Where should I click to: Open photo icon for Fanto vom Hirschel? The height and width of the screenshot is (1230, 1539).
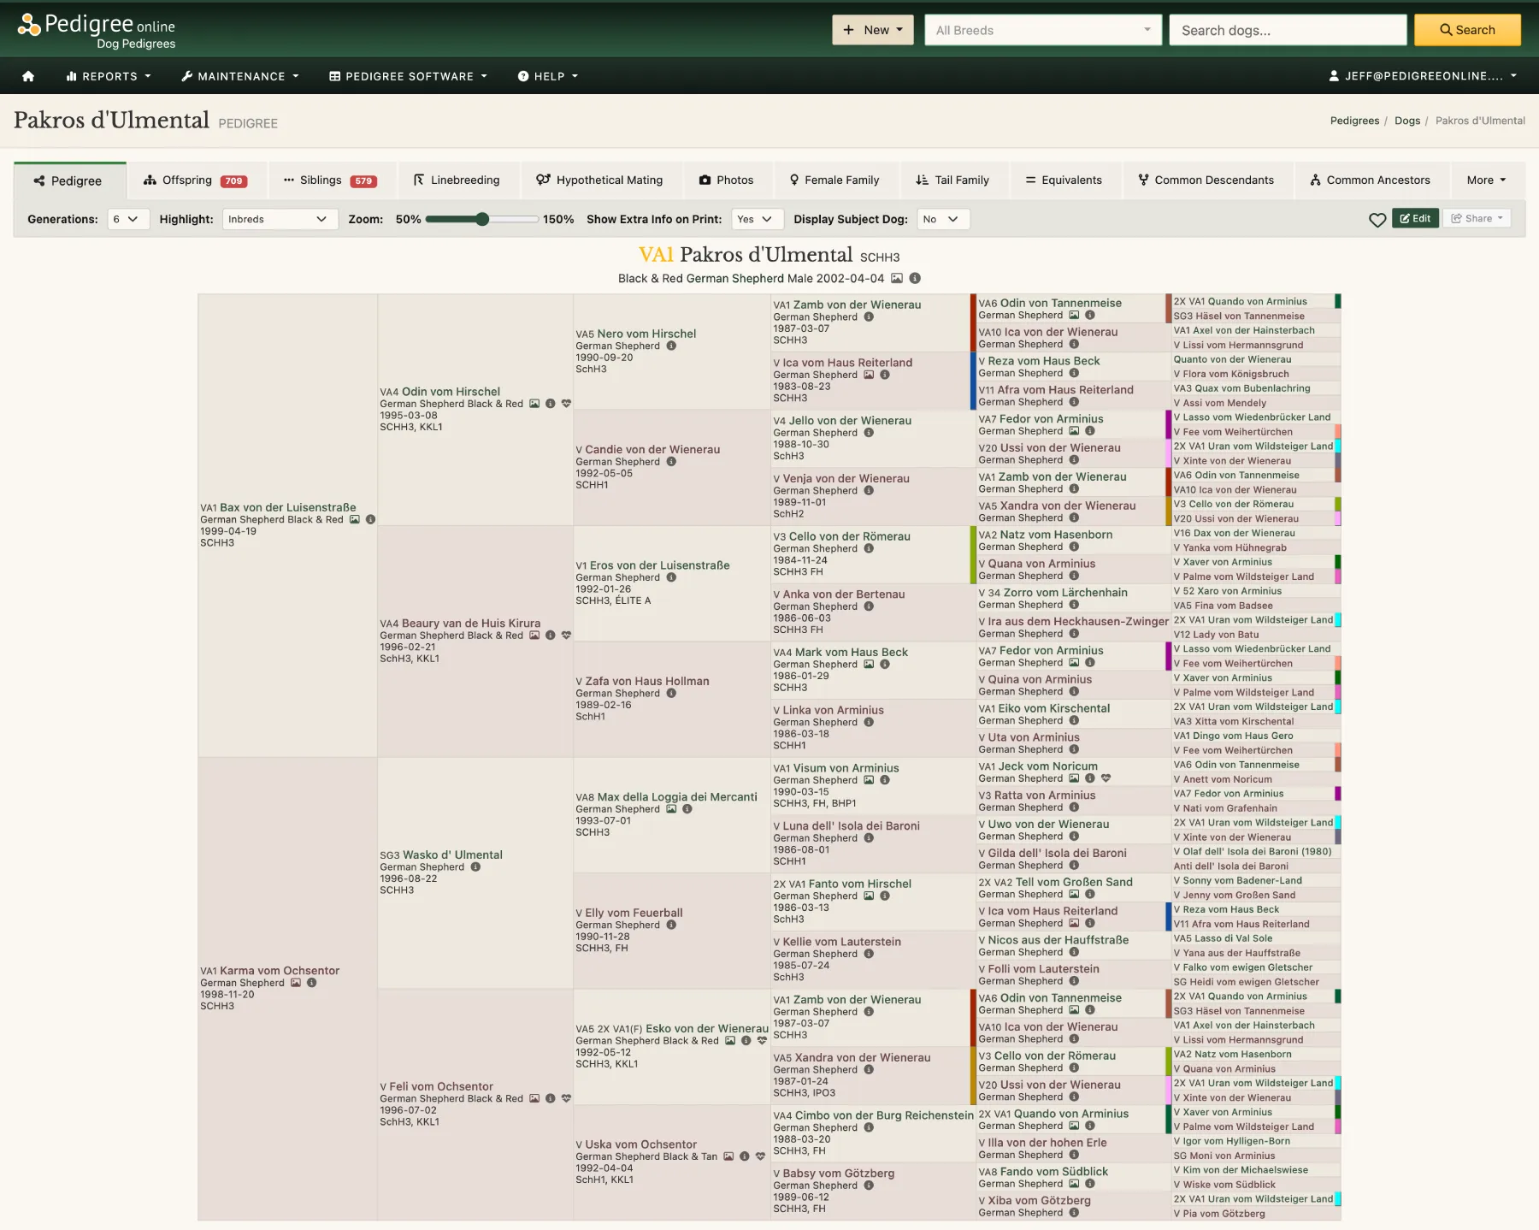[869, 896]
